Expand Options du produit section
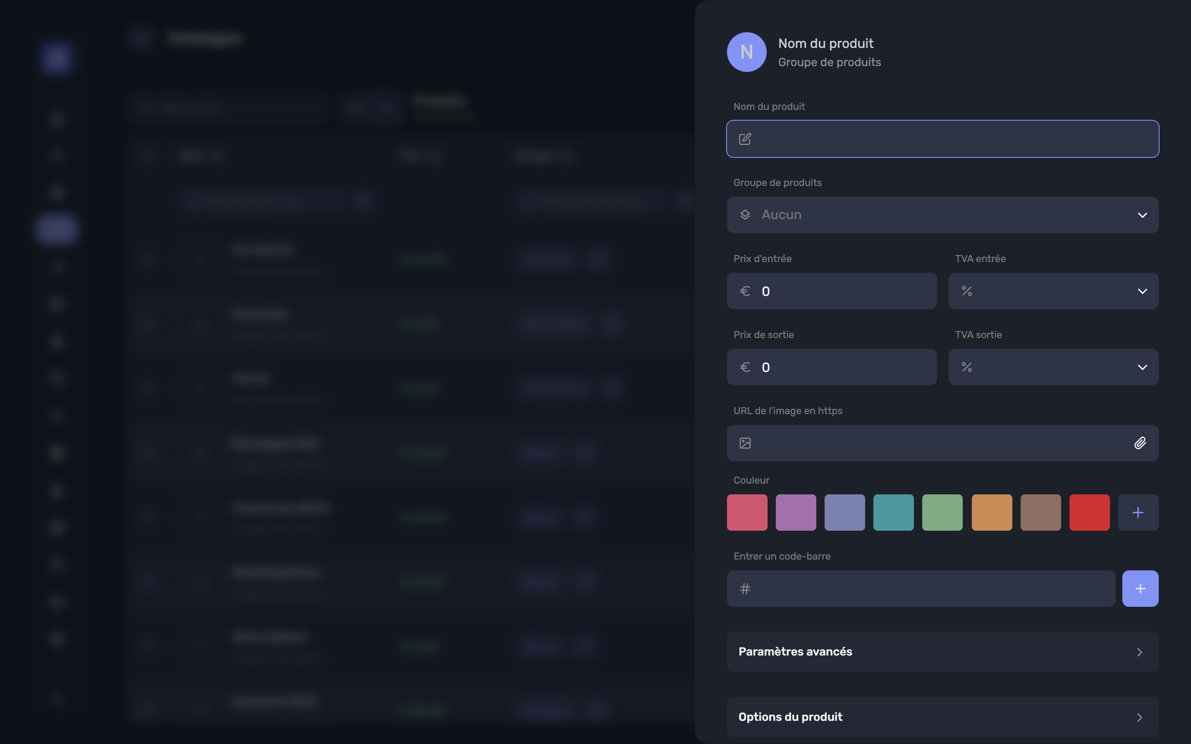This screenshot has height=744, width=1191. click(942, 717)
